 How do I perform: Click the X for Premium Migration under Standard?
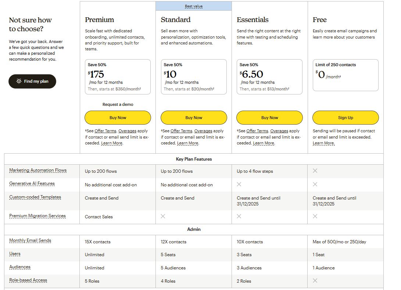pos(163,216)
